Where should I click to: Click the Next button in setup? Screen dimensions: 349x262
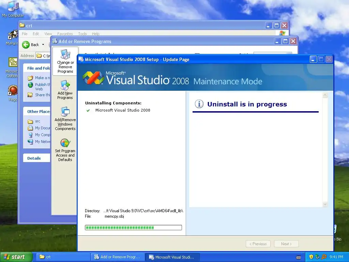coord(286,244)
